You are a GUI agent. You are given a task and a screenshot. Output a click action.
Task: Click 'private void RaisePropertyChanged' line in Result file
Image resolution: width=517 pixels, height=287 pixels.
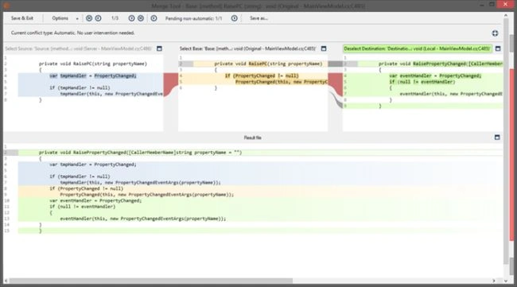pyautogui.click(x=141, y=152)
